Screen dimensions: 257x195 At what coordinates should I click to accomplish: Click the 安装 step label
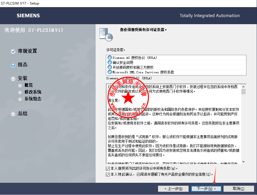(22, 78)
